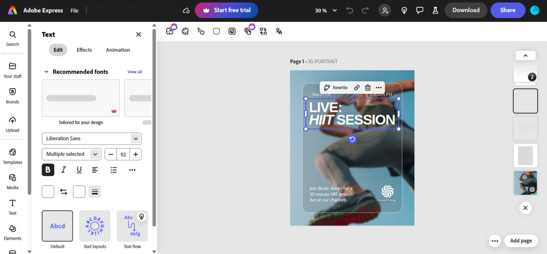
Task: Select the Default text shape option
Action: pyautogui.click(x=57, y=226)
